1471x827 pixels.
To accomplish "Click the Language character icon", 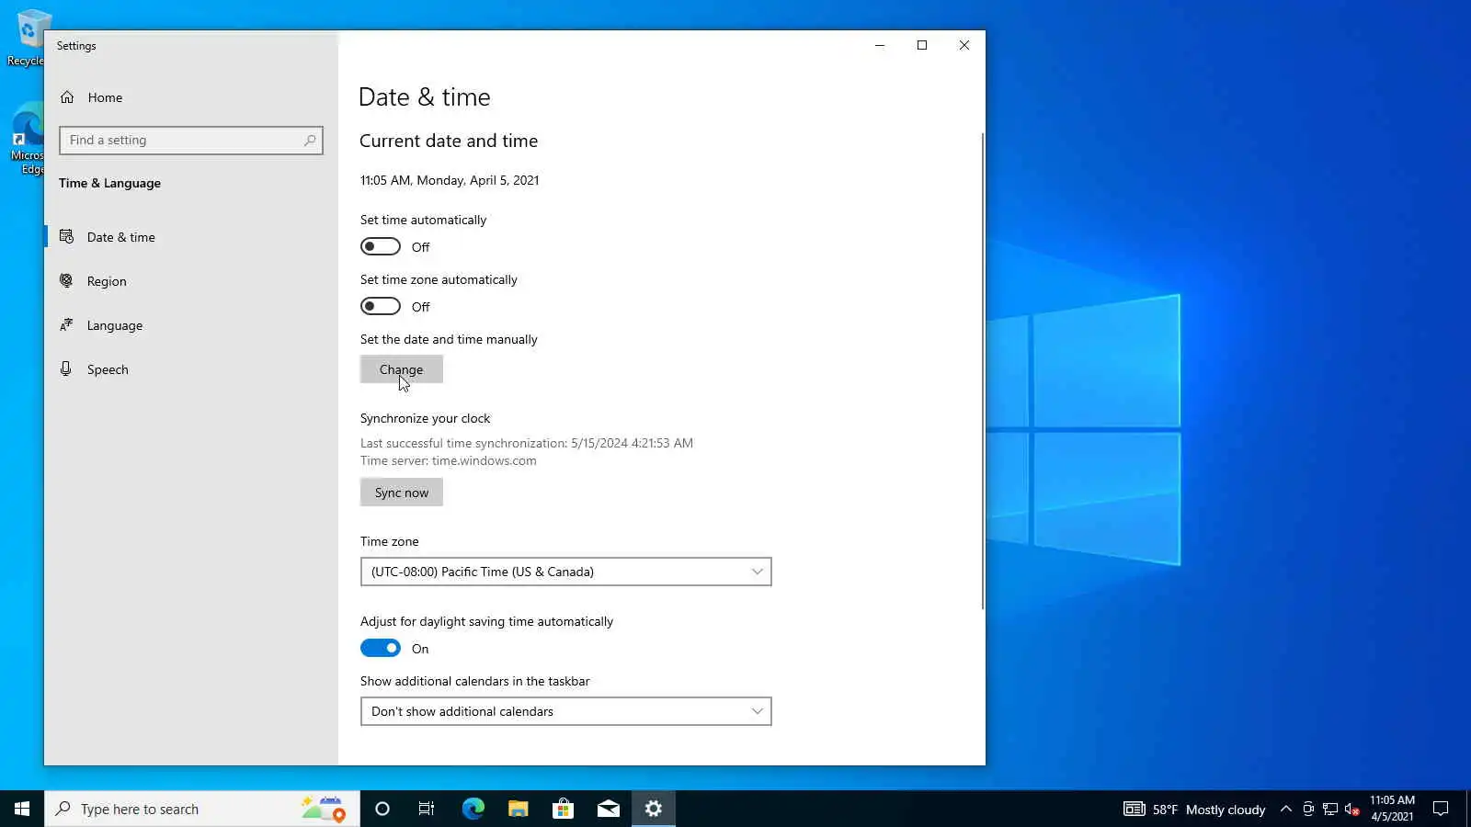I will coord(66,325).
